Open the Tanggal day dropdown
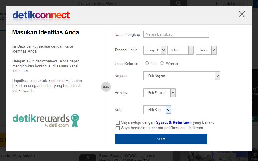Viewport: 258px width, 161px height. tap(155, 50)
